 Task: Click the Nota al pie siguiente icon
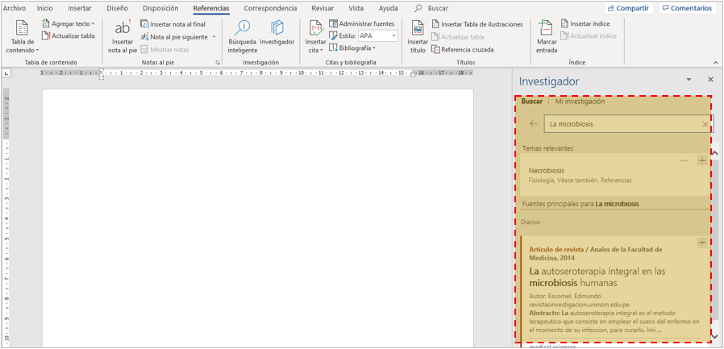pyautogui.click(x=144, y=36)
